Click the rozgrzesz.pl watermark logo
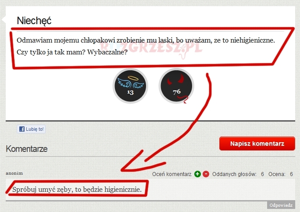 (x=151, y=48)
